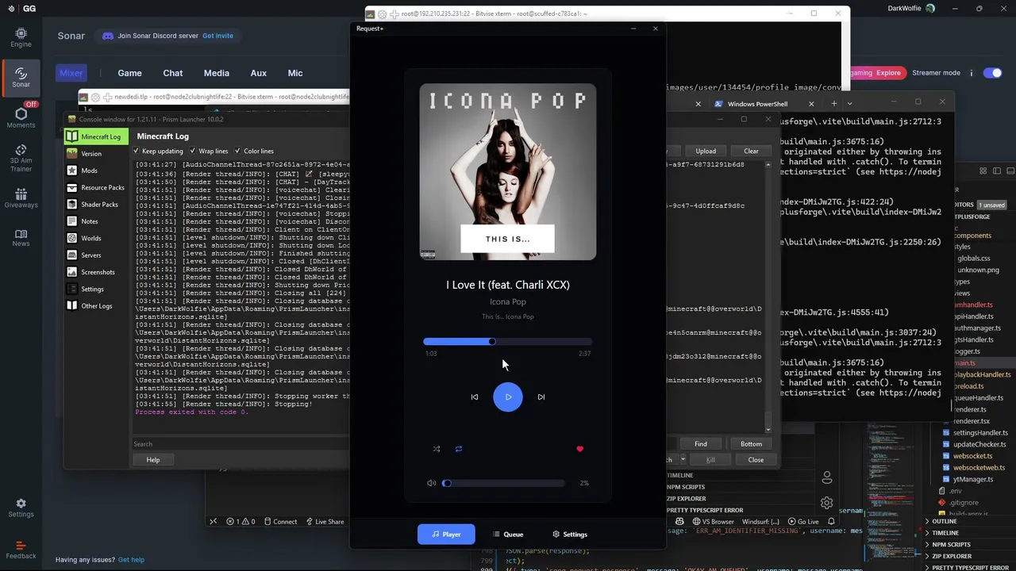The width and height of the screenshot is (1016, 571).
Task: Click the Upload button in log window
Action: [x=706, y=151]
